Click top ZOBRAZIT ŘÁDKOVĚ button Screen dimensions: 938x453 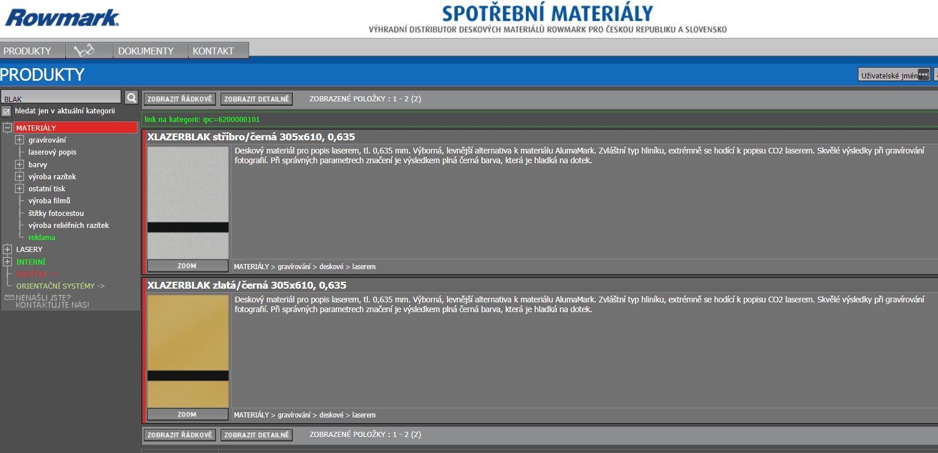[x=179, y=99]
